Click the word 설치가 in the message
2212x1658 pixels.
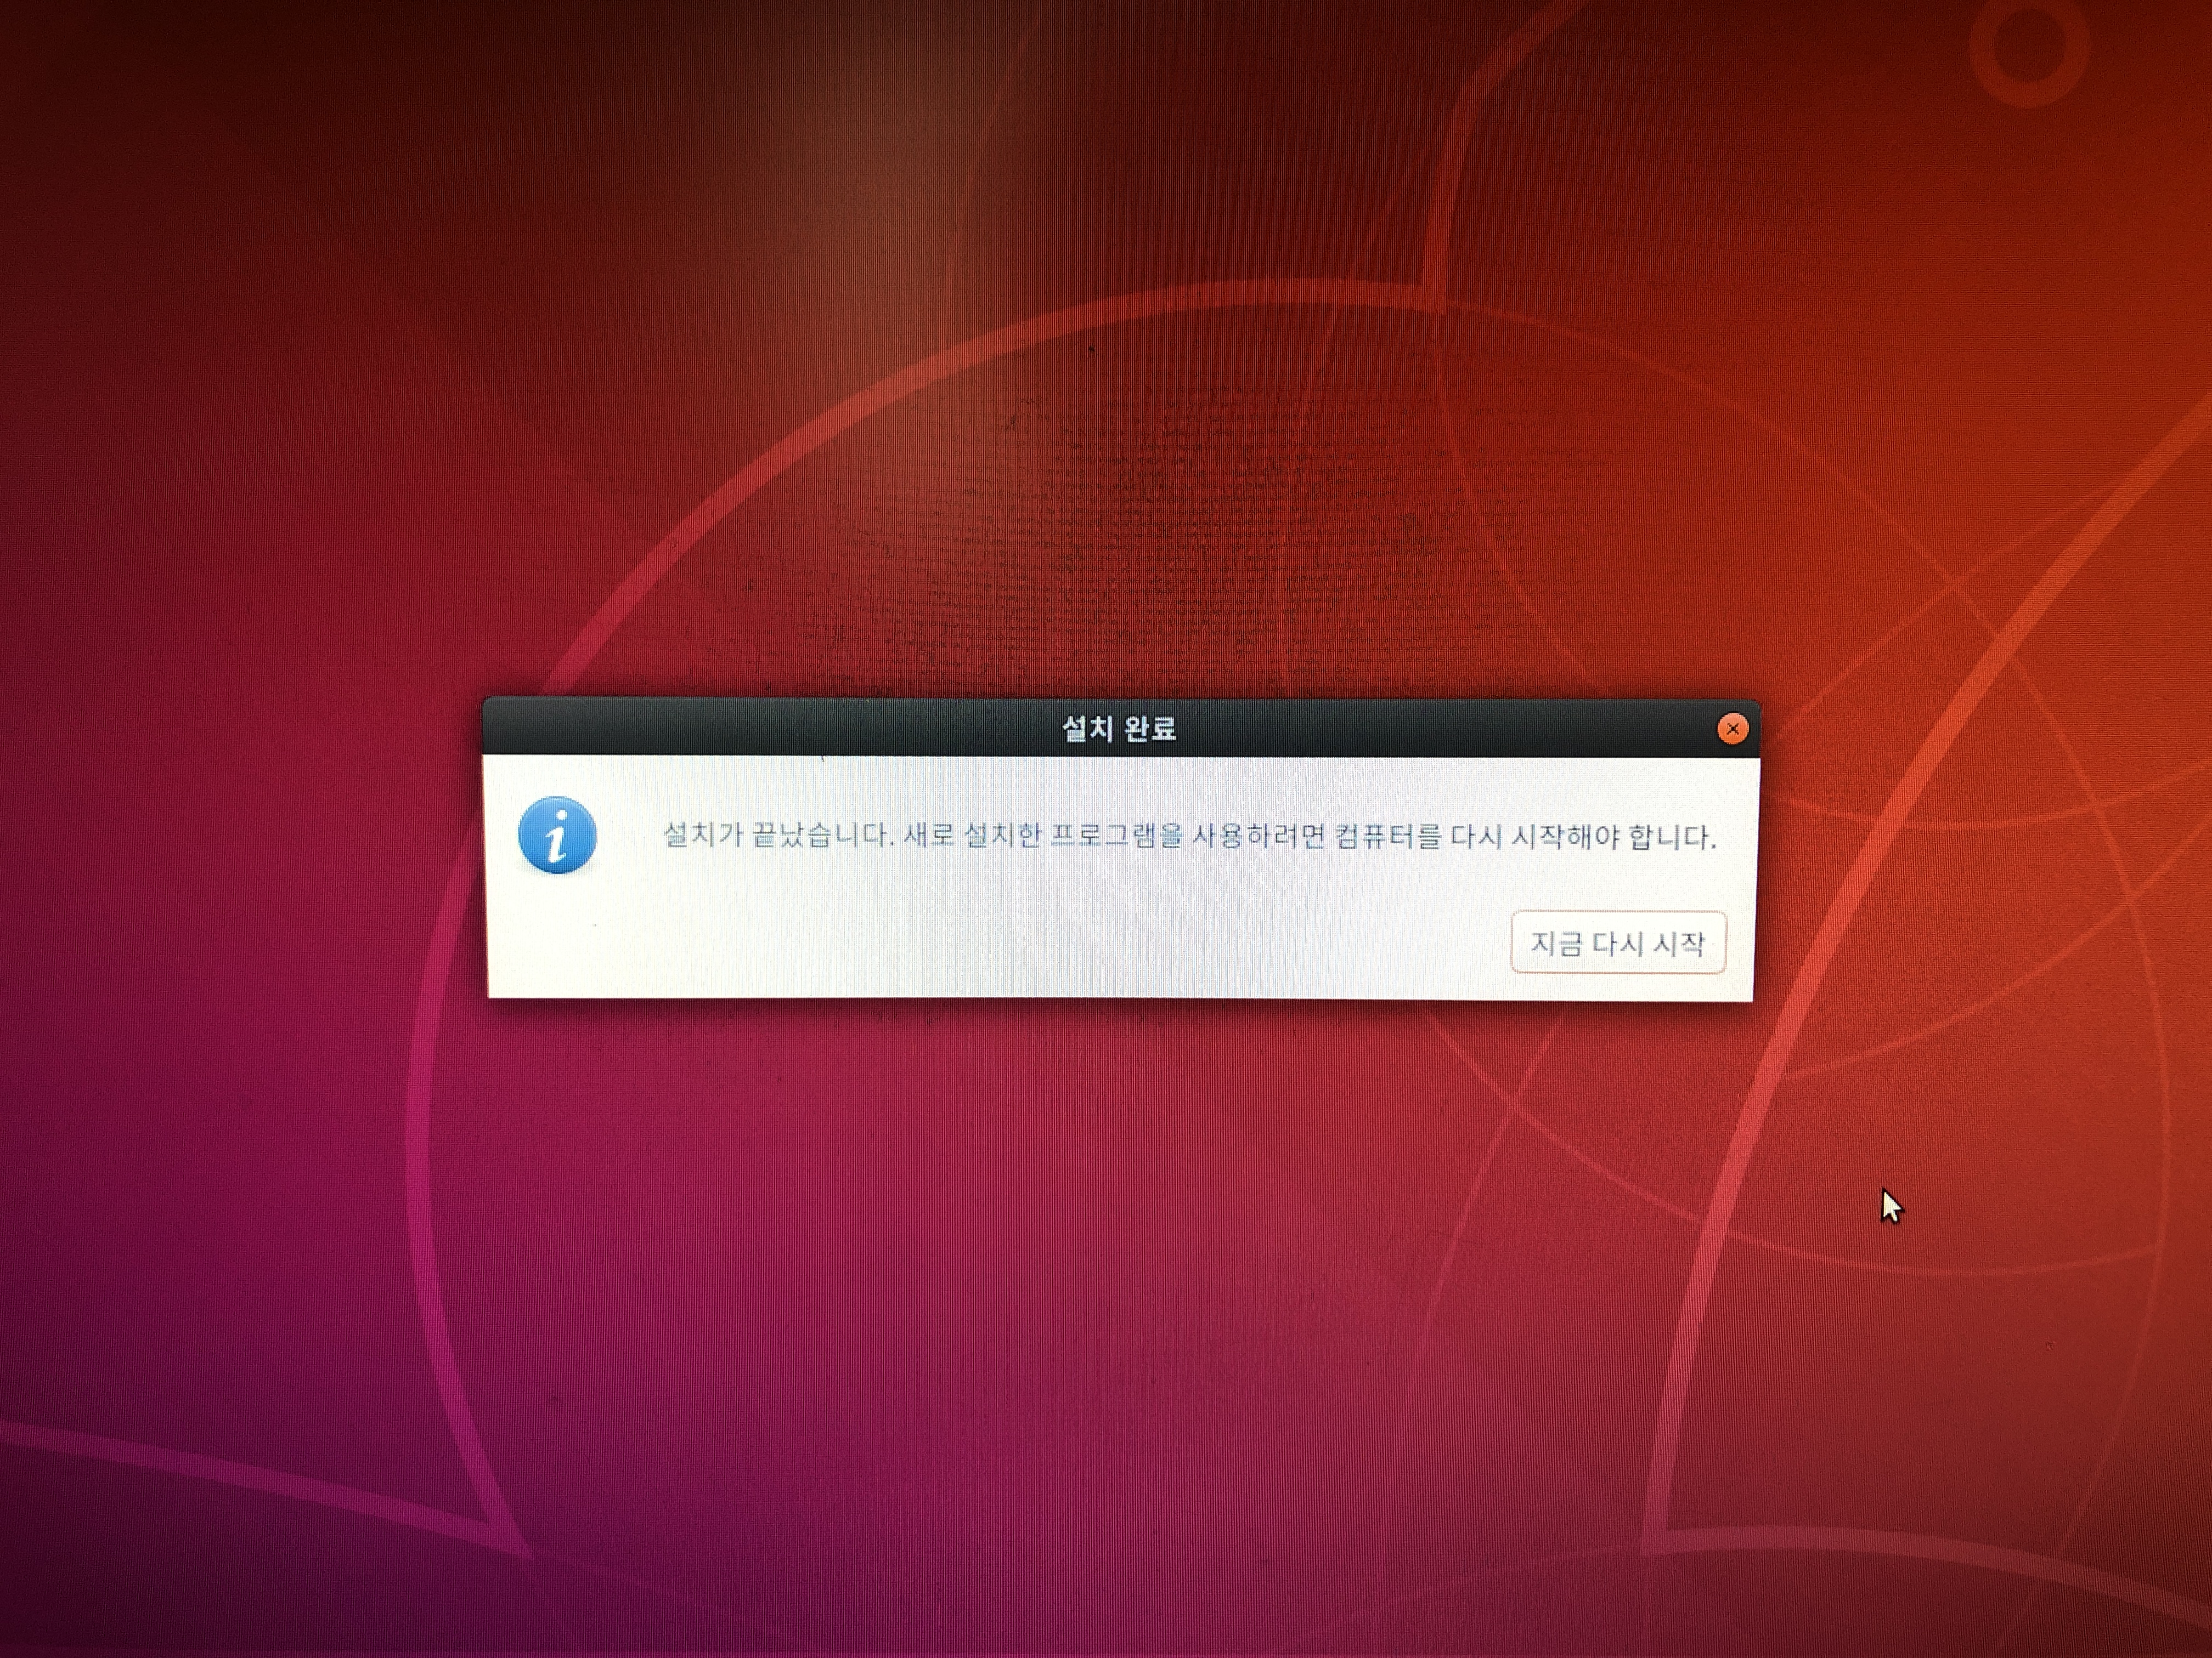pyautogui.click(x=704, y=834)
